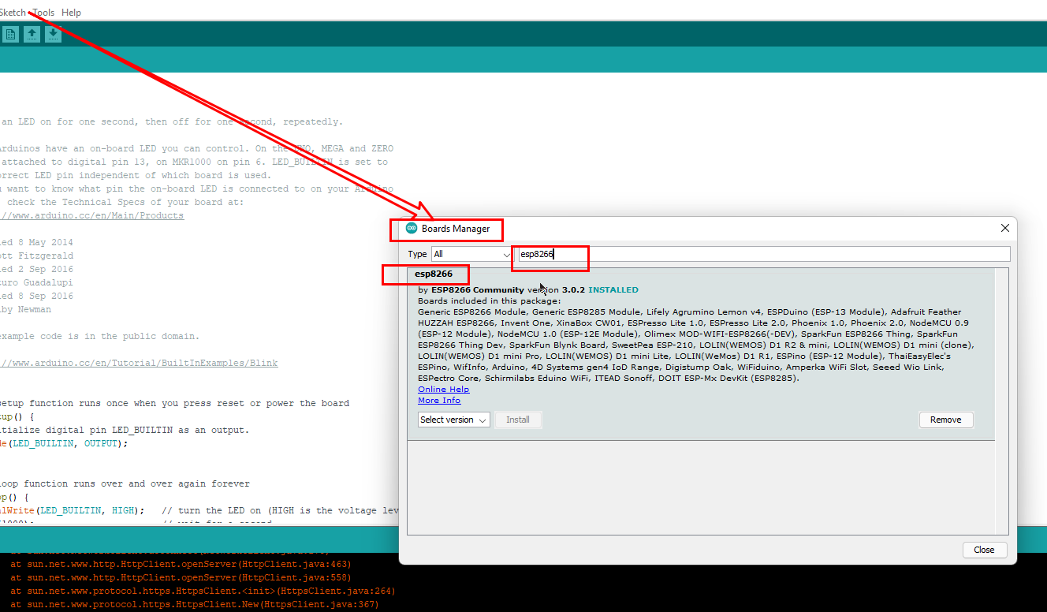
Task: Expand the Select version dropdown
Action: (453, 419)
